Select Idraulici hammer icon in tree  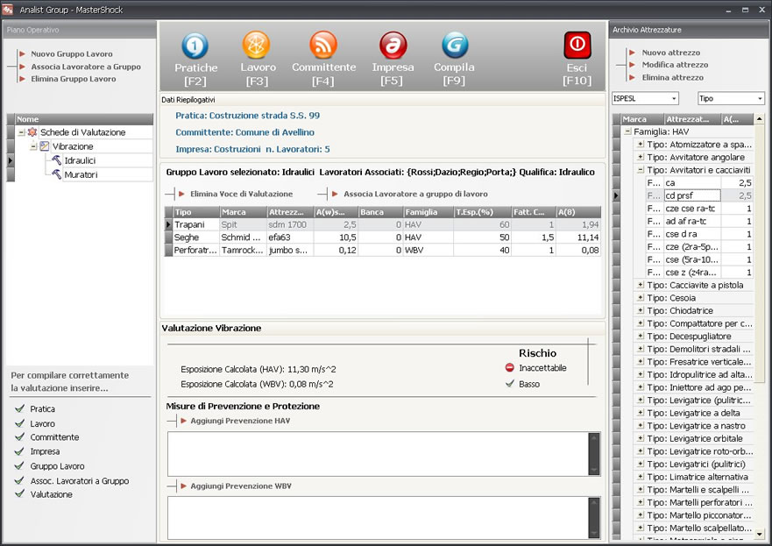pos(56,160)
